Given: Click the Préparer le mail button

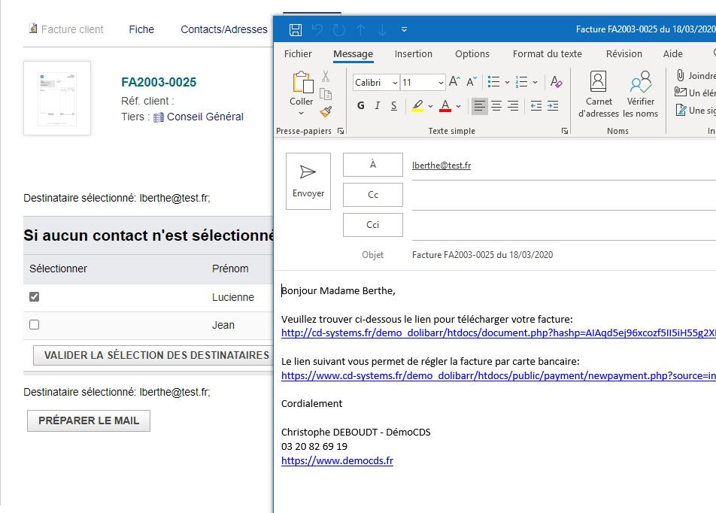Looking at the screenshot, I should click(x=89, y=420).
